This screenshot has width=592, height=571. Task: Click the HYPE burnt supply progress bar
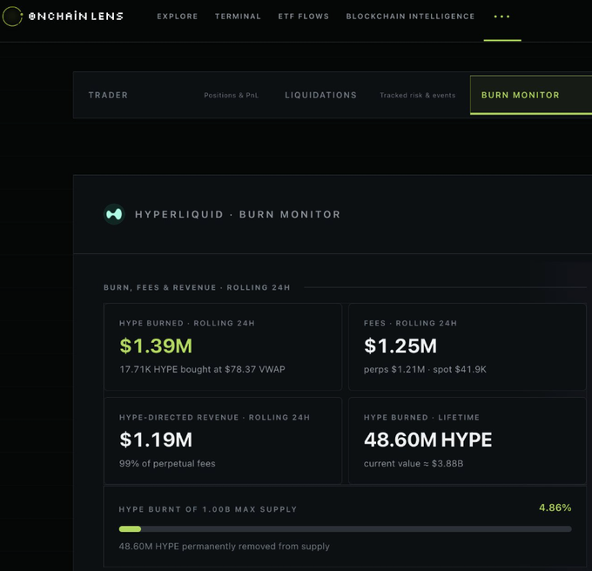pyautogui.click(x=345, y=529)
